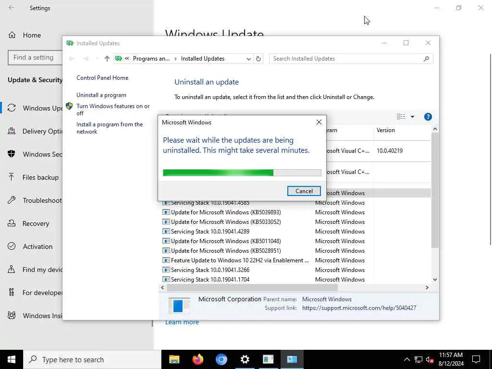
Task: Click taskbar Type here to search box
Action: [x=92, y=359]
